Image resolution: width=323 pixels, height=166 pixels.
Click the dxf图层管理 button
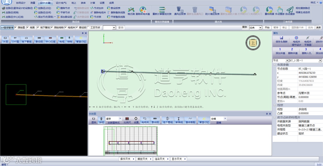click(7, 28)
